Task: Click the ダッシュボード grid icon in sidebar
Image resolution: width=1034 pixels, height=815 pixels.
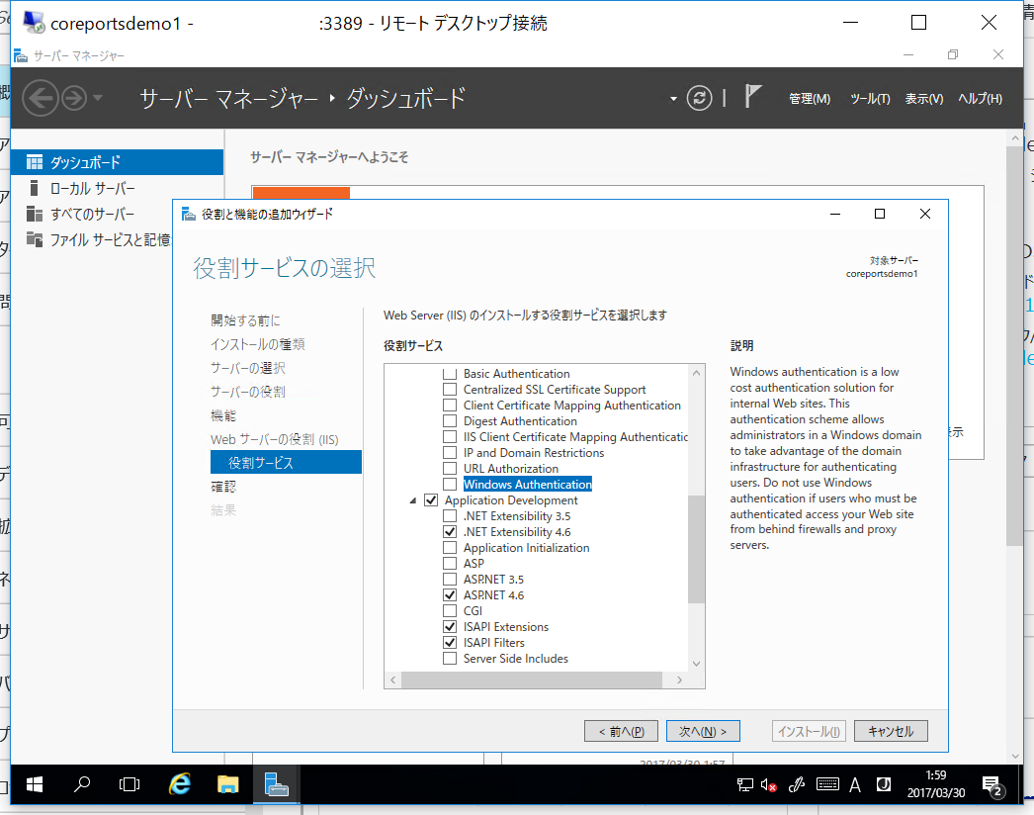Action: tap(35, 162)
